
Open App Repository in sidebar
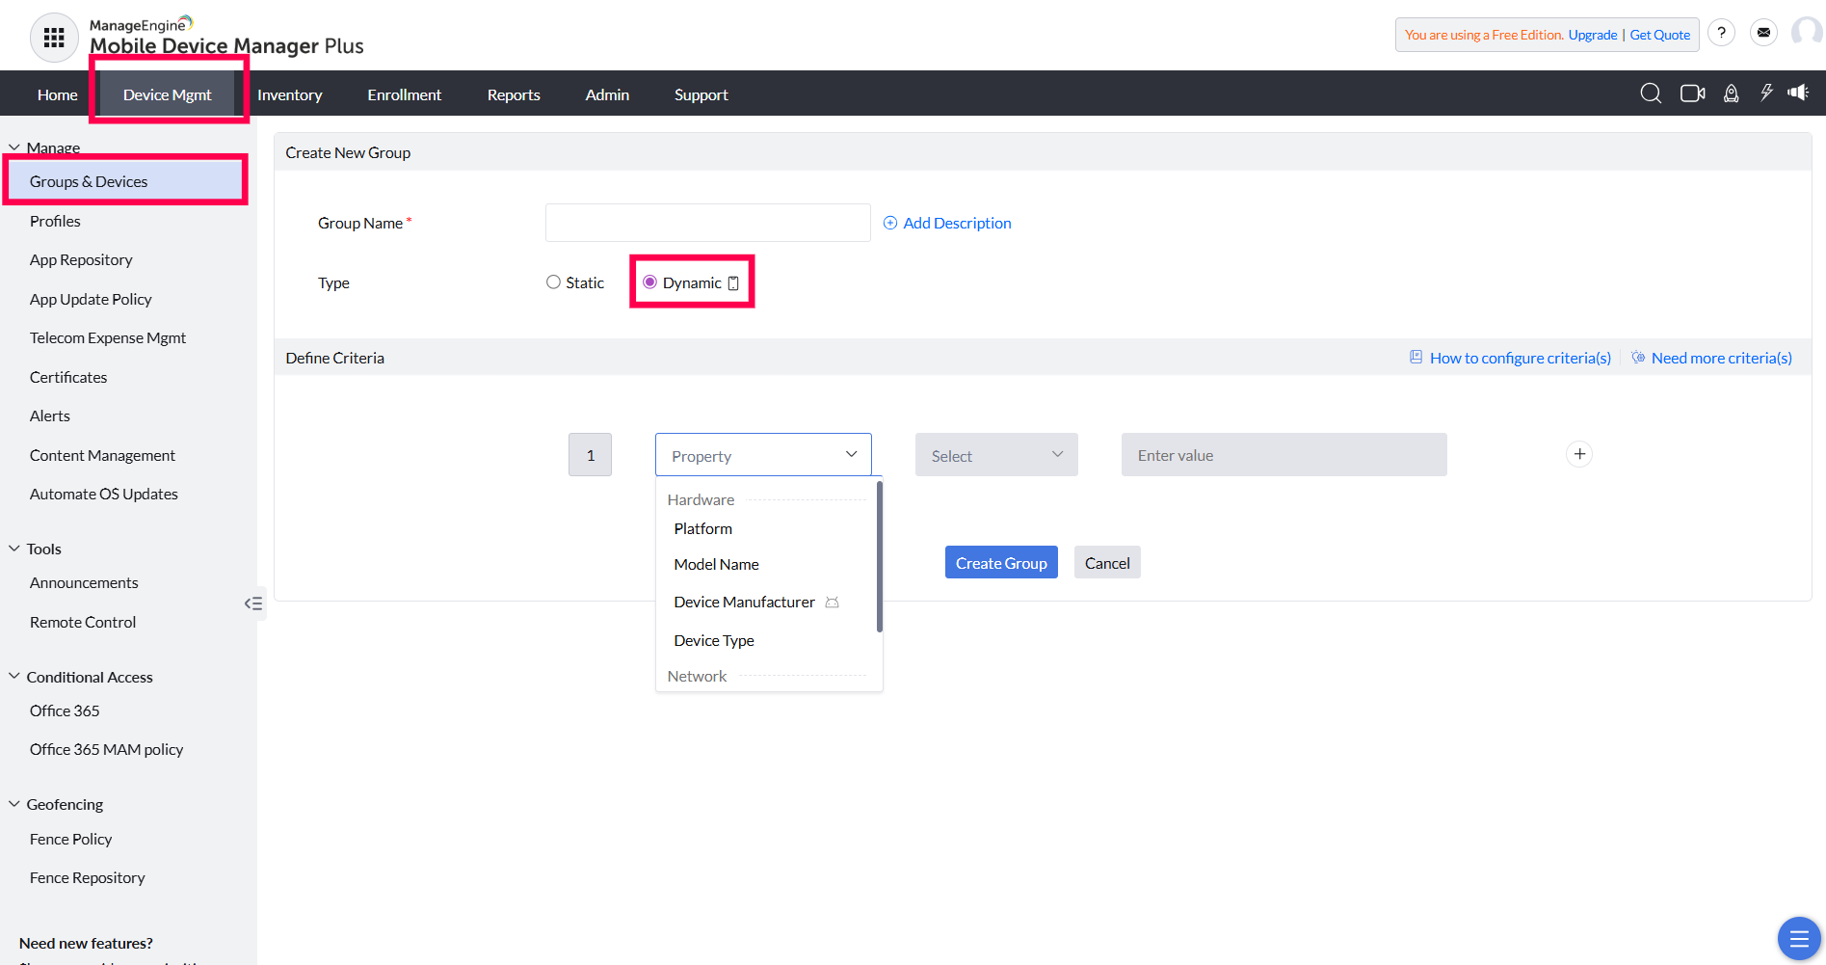(81, 259)
